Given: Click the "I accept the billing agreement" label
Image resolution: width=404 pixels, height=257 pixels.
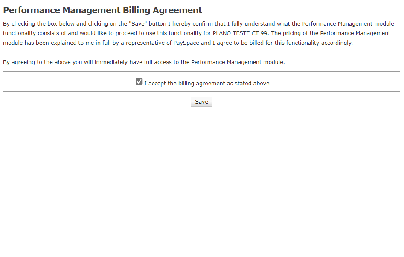Looking at the screenshot, I should [207, 84].
